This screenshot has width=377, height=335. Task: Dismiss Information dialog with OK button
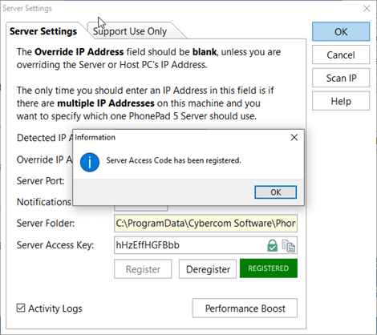(275, 192)
